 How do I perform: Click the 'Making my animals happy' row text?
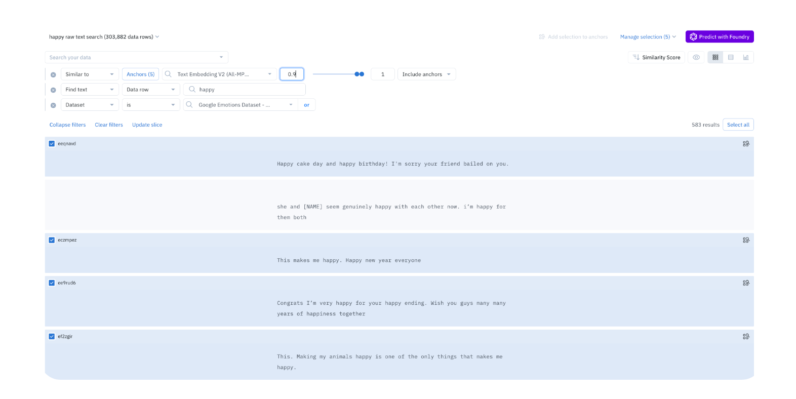pos(390,362)
